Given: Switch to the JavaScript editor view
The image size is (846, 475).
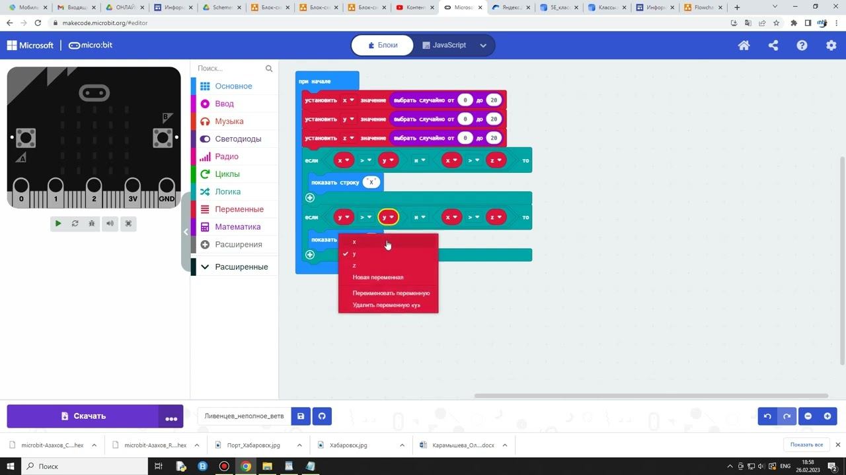Looking at the screenshot, I should 444,46.
